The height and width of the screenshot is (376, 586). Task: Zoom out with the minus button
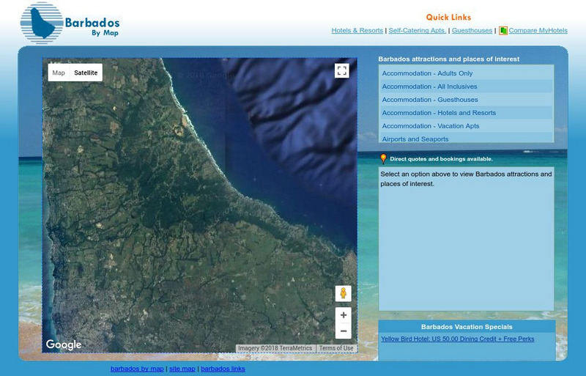point(343,331)
